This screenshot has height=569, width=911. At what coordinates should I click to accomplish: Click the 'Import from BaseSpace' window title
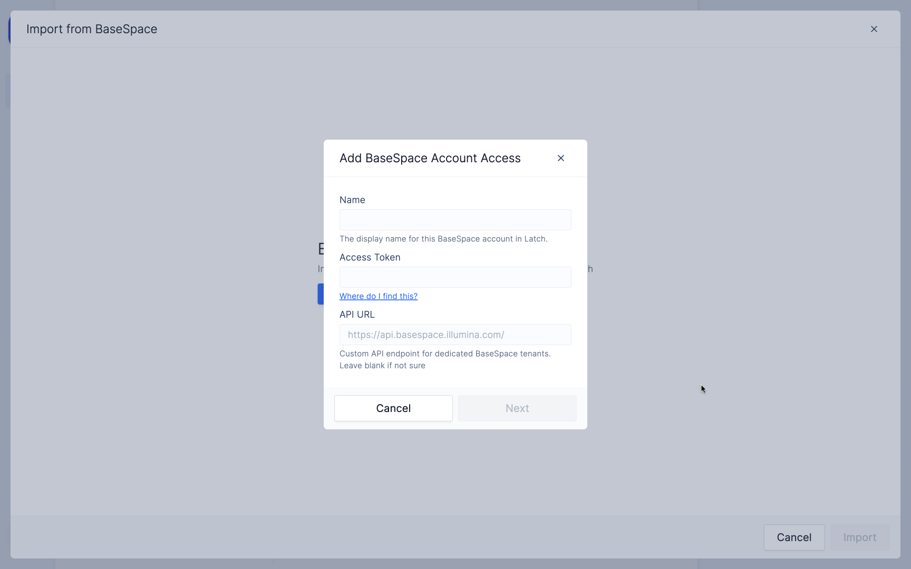(92, 29)
